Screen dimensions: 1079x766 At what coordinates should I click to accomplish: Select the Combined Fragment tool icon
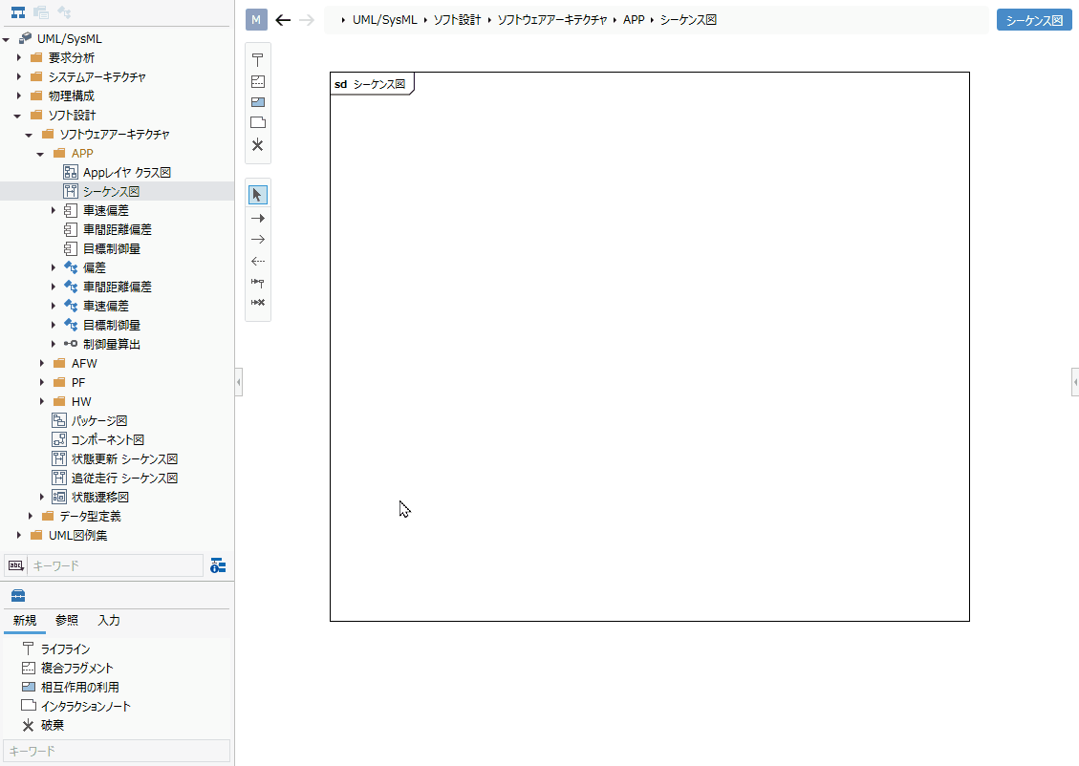(257, 81)
